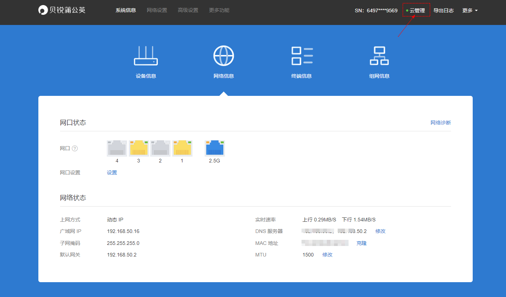Image resolution: width=506 pixels, height=297 pixels.
Task: Open the 组网信息 topology icon
Action: tap(379, 56)
